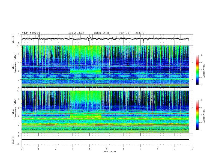This screenshot has width=216, height=167.
Task: Click the ch.1(V) waveform trace plot
Action: pyautogui.click(x=105, y=39)
